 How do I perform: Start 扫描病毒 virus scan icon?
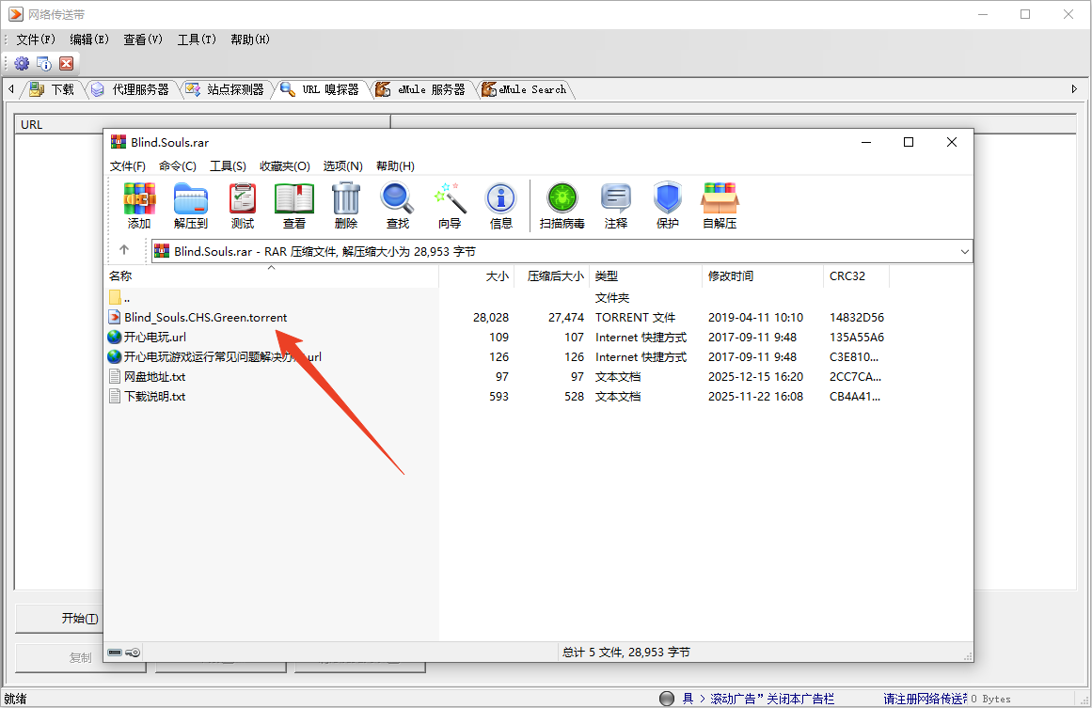coord(562,205)
